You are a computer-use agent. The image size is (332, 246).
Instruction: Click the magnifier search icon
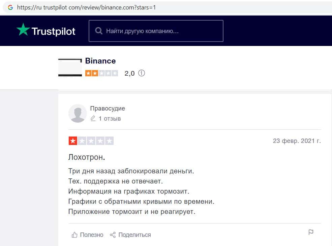point(99,31)
